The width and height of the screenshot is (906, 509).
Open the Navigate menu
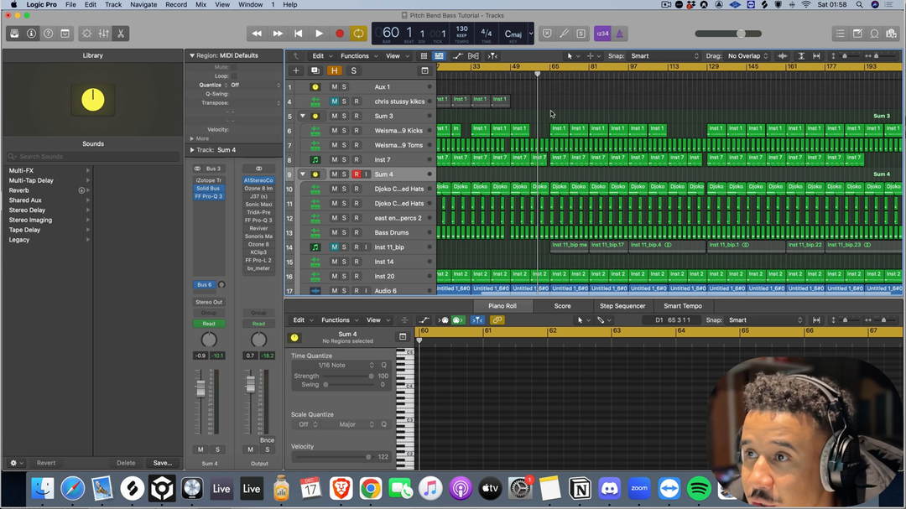point(143,5)
